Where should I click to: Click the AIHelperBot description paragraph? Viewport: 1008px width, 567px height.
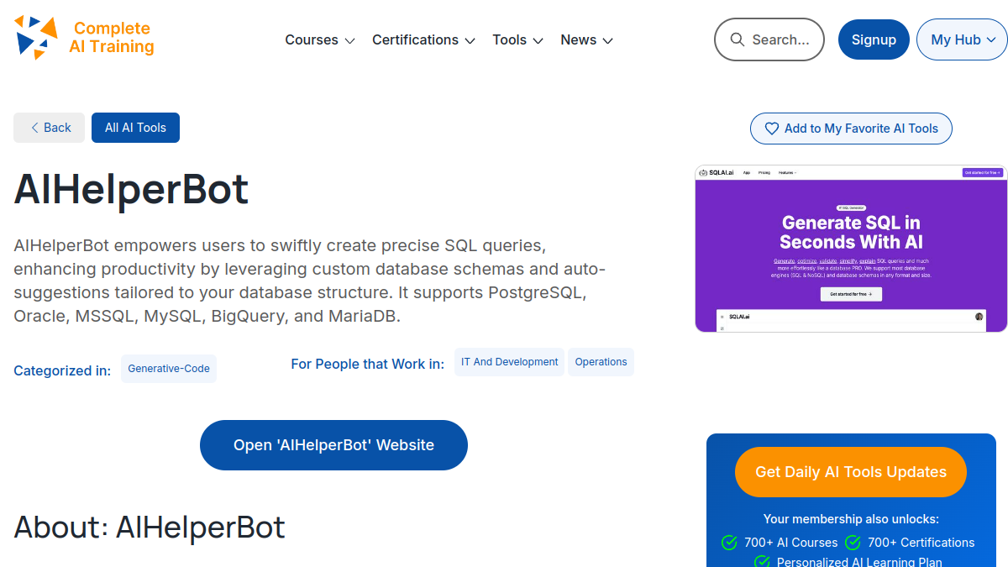[309, 281]
